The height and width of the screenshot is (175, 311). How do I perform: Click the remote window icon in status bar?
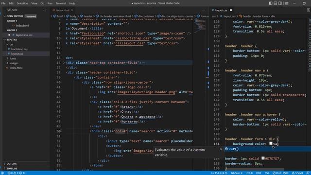click(x=2, y=173)
